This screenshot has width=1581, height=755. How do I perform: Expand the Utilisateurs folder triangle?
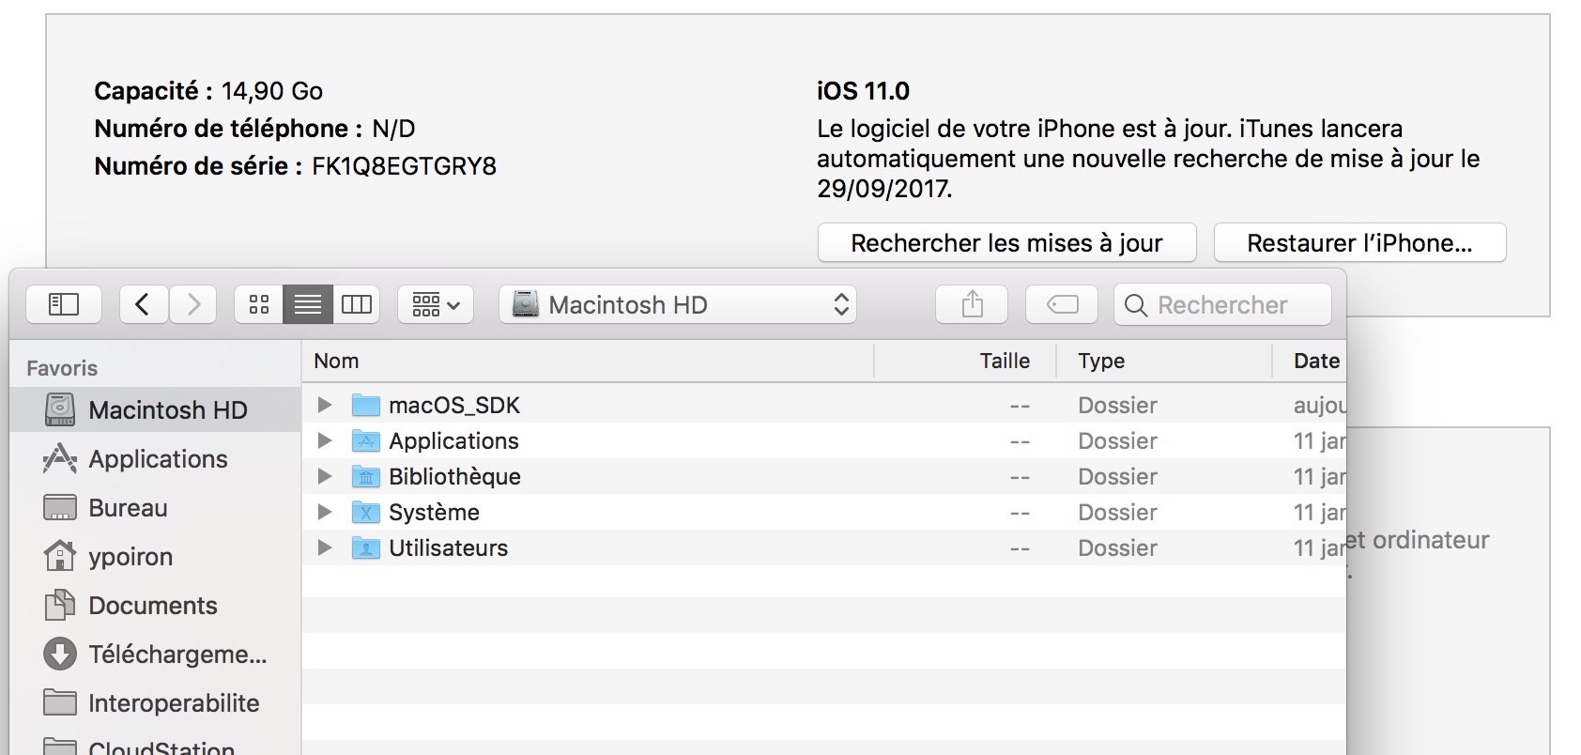point(325,547)
